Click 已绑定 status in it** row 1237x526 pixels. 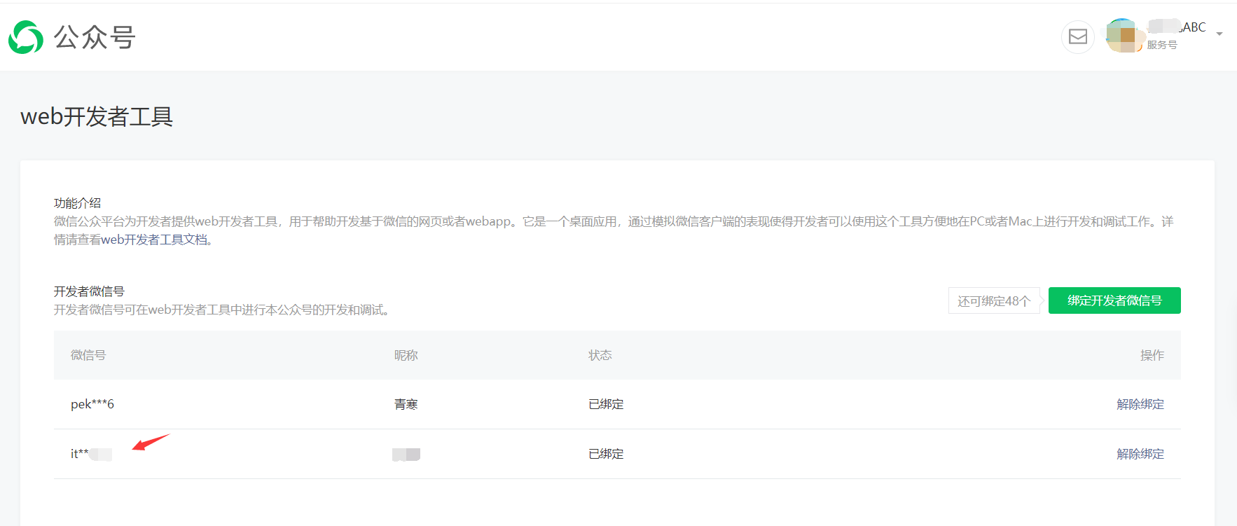[606, 454]
